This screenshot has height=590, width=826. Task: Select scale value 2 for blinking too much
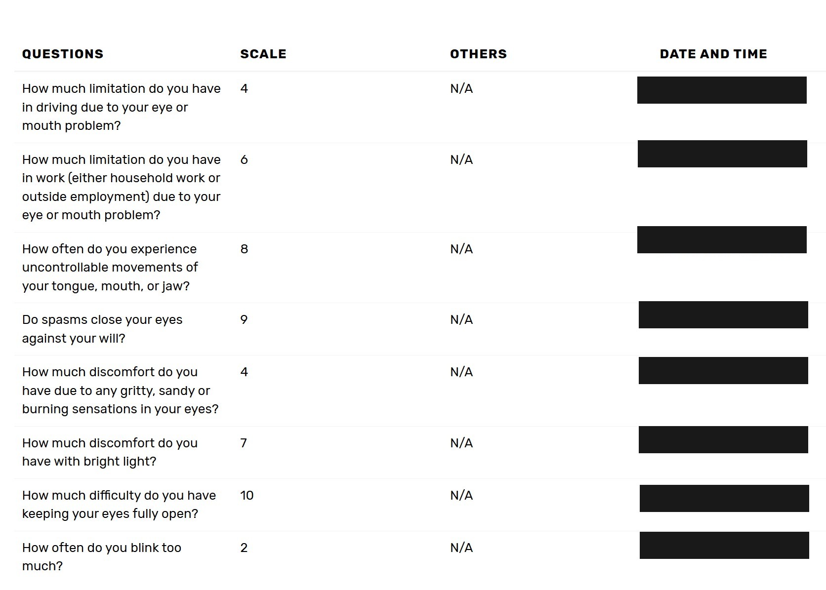[x=244, y=548]
